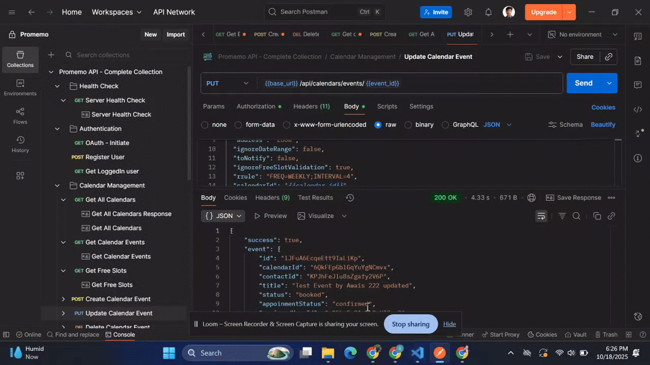650x365 pixels.
Task: Click the Import button
Action: point(176,34)
